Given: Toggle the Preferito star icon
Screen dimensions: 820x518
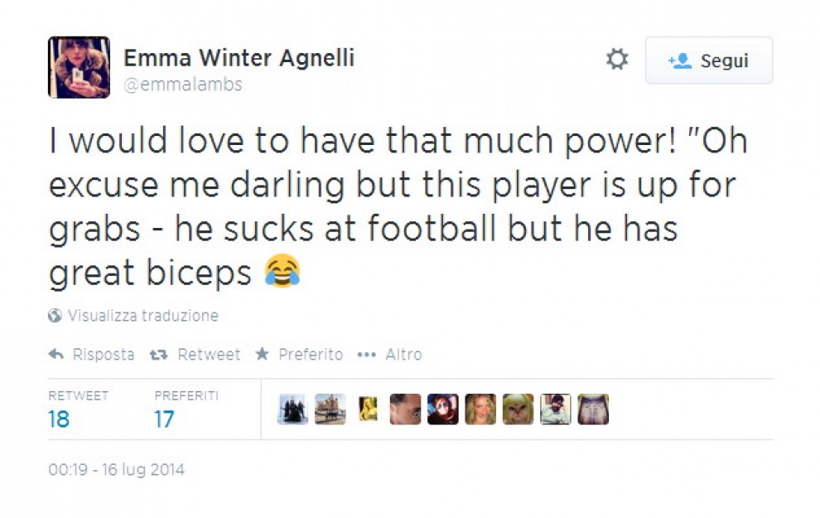Looking at the screenshot, I should [262, 355].
